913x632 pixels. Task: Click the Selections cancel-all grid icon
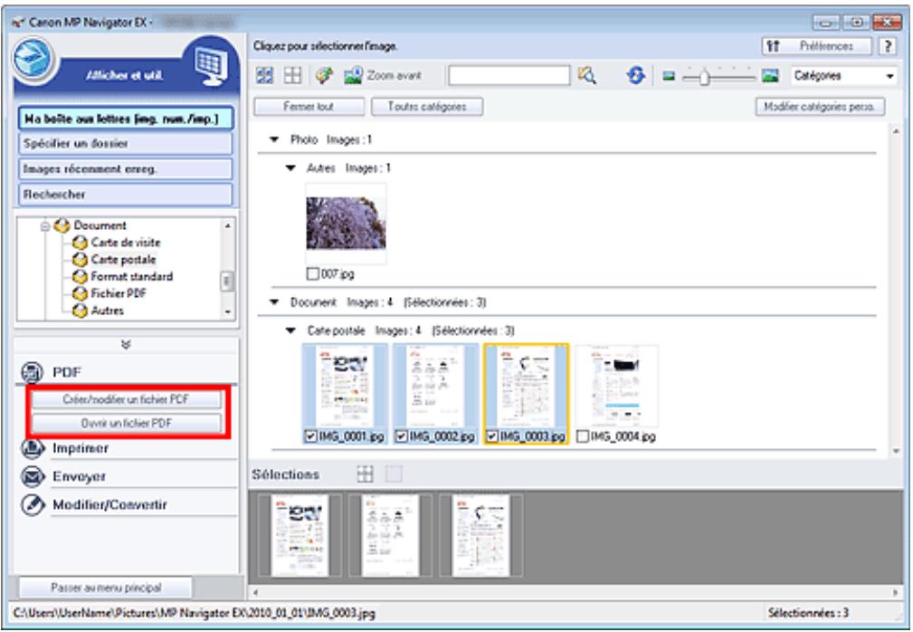[365, 474]
